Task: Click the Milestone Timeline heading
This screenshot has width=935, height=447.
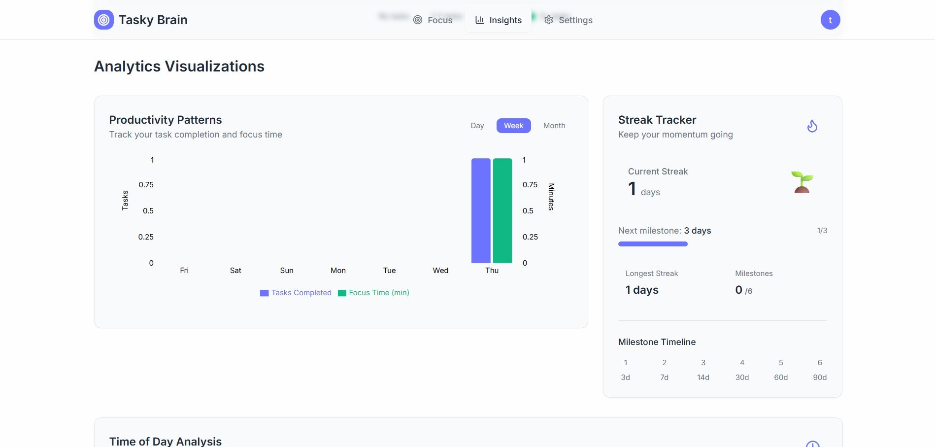Action: (657, 342)
